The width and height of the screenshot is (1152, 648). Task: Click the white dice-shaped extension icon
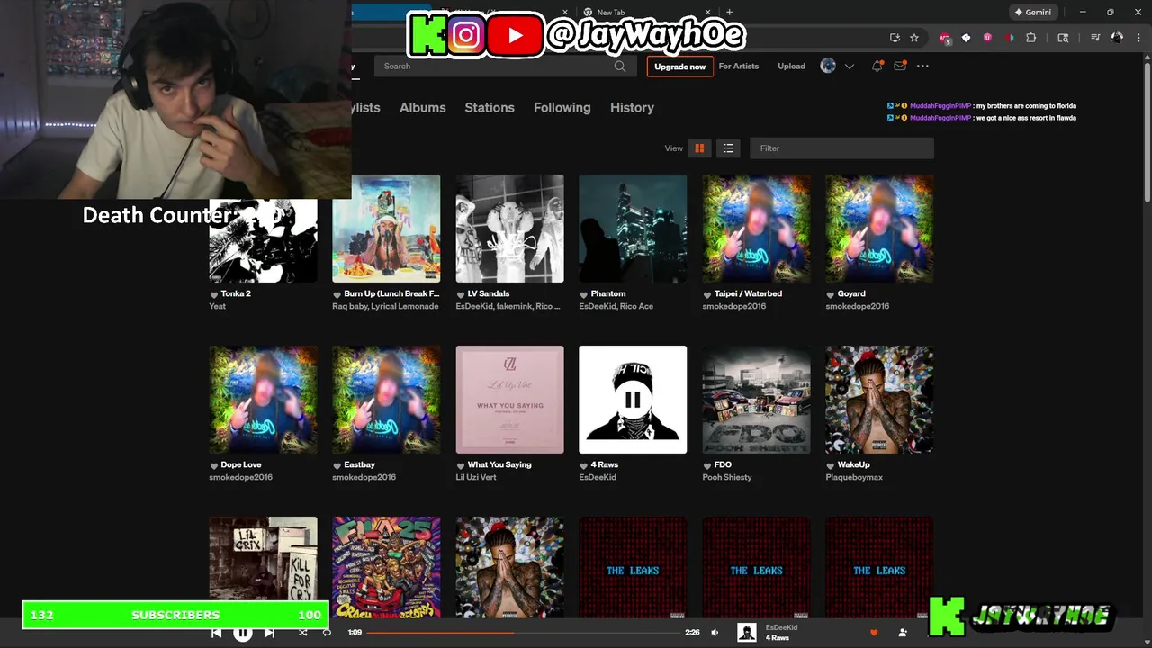[x=966, y=38]
